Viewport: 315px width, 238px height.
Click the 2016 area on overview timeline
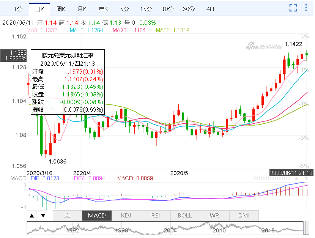(x=268, y=230)
